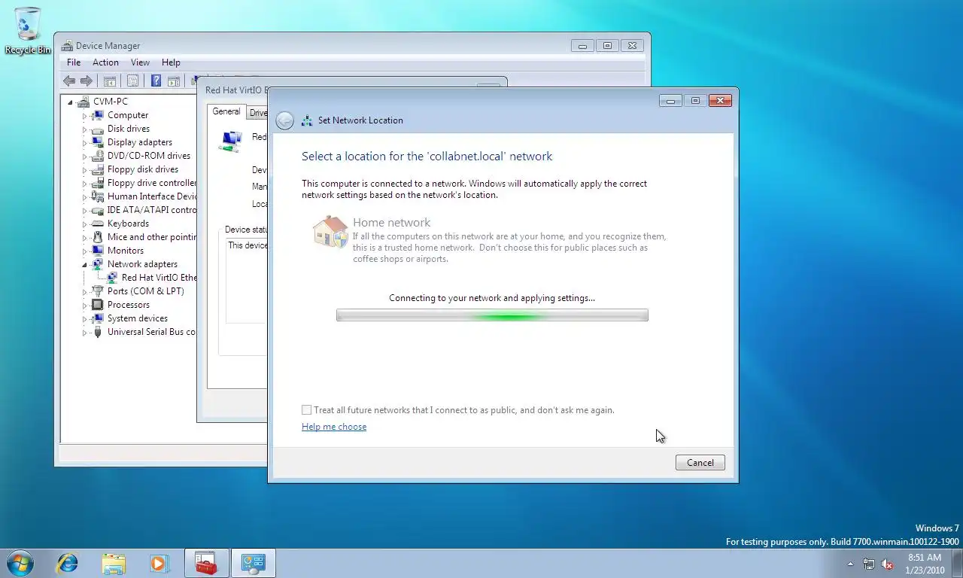Click the back arrow in Set Network Location

[x=284, y=120]
